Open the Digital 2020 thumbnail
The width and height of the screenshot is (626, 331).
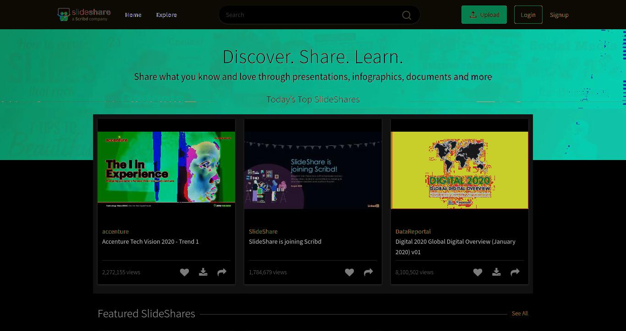pyautogui.click(x=460, y=170)
